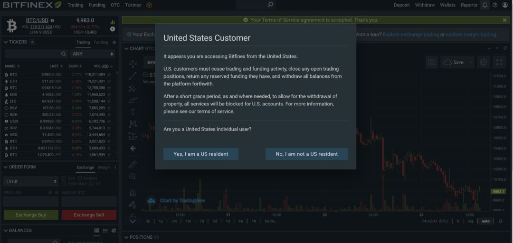Select the brush drawing tool

click(x=133, y=100)
